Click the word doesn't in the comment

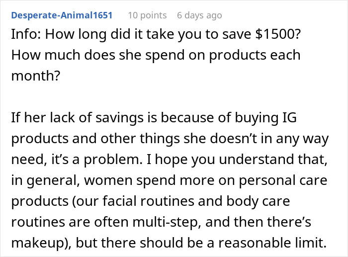click(x=234, y=139)
